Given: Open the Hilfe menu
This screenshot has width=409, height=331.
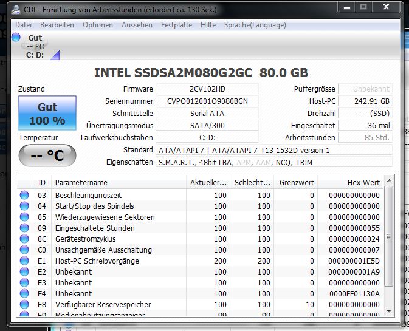Looking at the screenshot, I should tap(208, 25).
